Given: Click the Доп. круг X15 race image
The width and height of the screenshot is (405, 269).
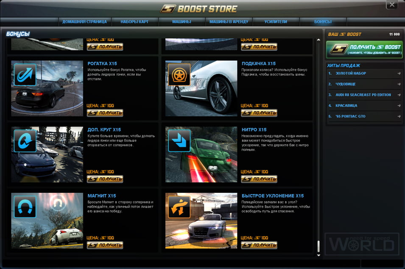Looking at the screenshot, I should pos(47,155).
